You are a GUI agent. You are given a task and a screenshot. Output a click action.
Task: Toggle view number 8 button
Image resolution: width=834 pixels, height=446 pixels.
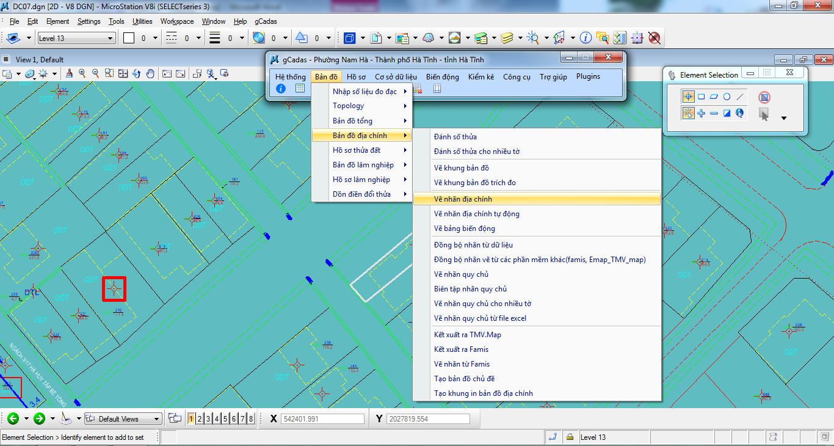click(251, 419)
